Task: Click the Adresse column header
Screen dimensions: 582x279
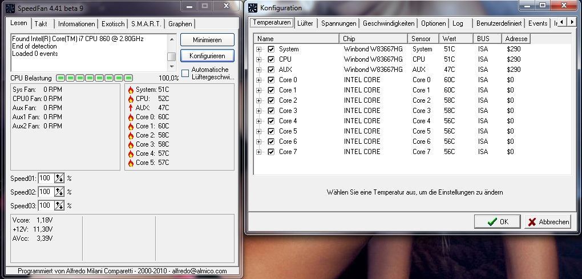Action: pos(516,39)
